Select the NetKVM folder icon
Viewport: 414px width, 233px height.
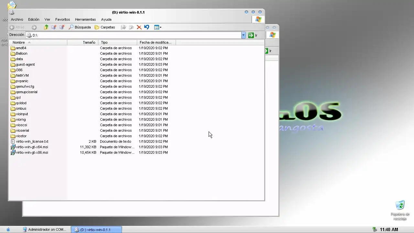[13, 75]
